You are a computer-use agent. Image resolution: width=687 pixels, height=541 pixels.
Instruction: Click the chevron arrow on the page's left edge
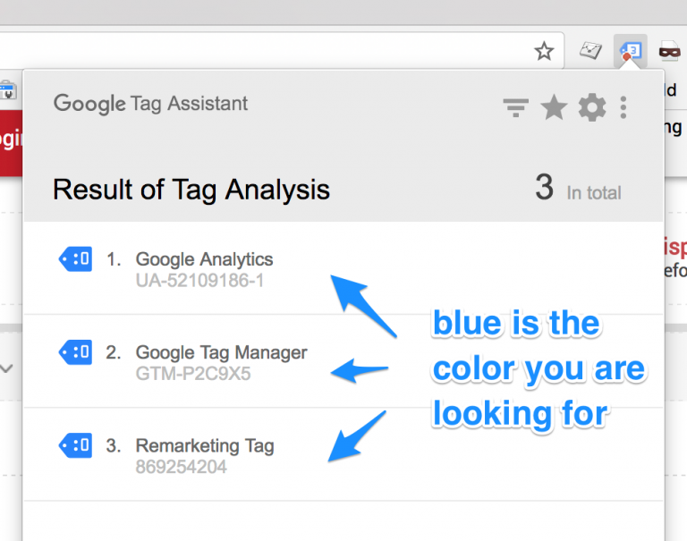[x=7, y=368]
